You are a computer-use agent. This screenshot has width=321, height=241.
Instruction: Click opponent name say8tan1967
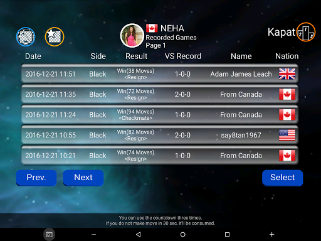(241, 135)
